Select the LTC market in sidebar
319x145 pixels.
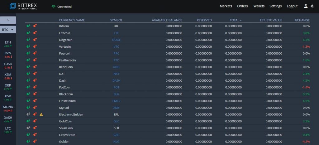[8, 130]
